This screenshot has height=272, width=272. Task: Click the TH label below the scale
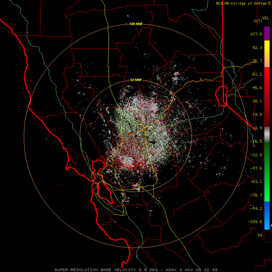pos(260,235)
